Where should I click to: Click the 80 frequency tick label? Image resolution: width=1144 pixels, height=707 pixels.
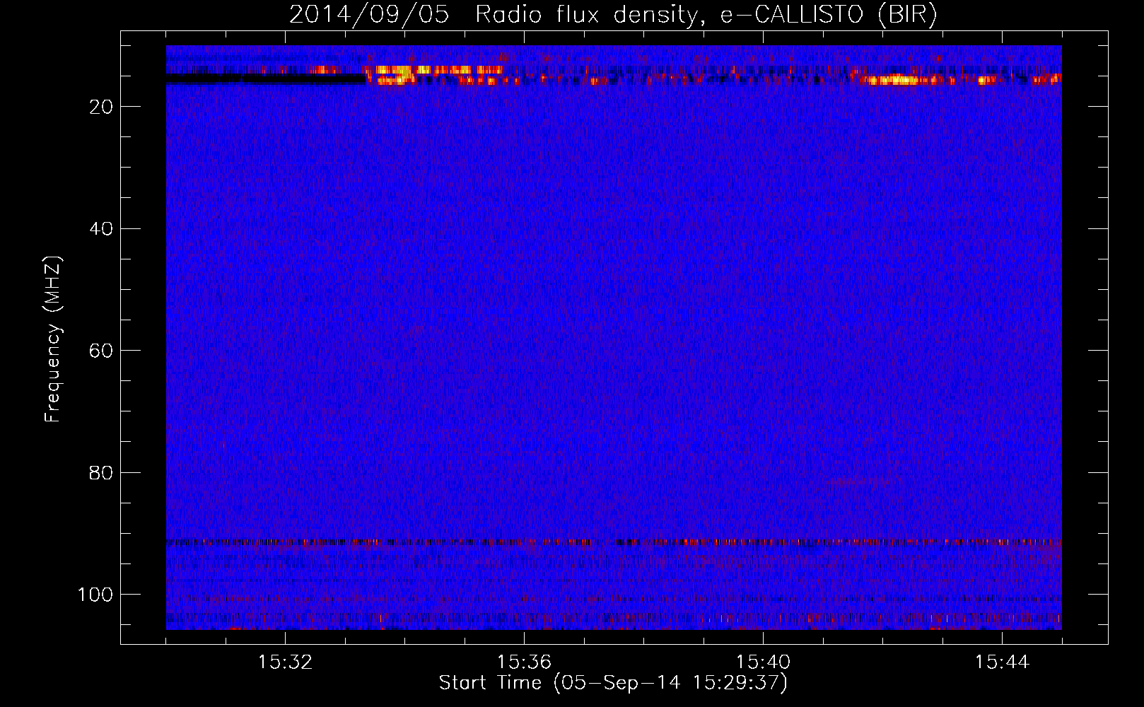[x=102, y=472]
